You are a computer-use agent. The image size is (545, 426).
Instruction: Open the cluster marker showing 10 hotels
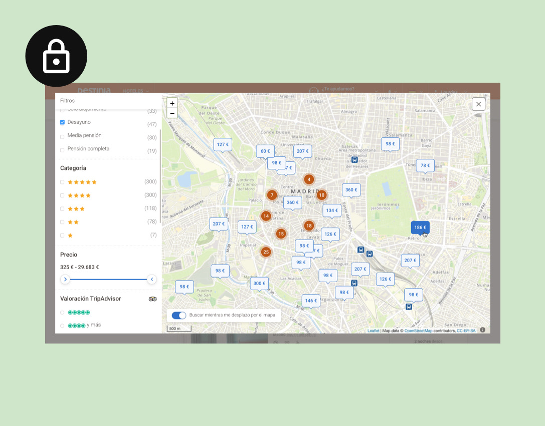[x=321, y=195]
